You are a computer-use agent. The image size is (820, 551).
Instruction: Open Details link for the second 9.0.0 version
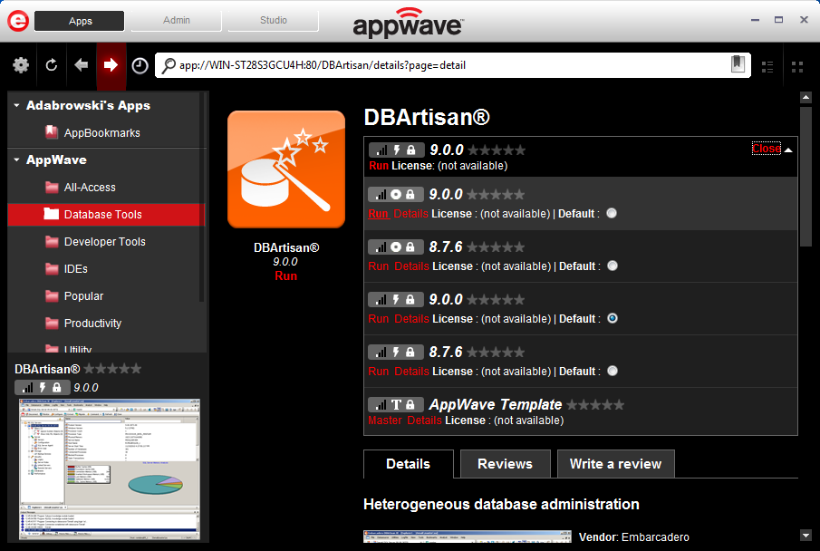coord(411,319)
